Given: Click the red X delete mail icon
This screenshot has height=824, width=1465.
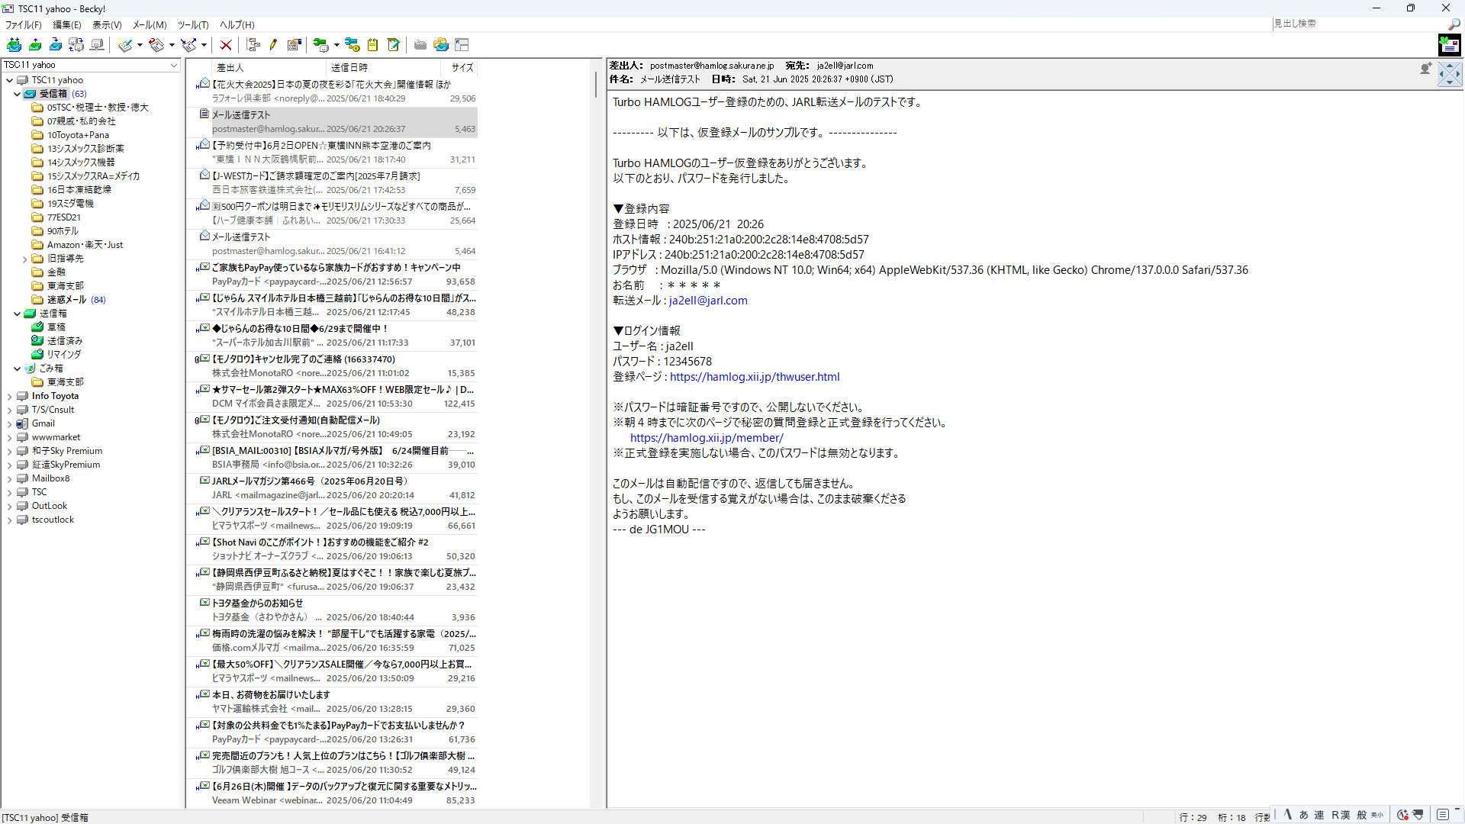Looking at the screenshot, I should pos(226,45).
